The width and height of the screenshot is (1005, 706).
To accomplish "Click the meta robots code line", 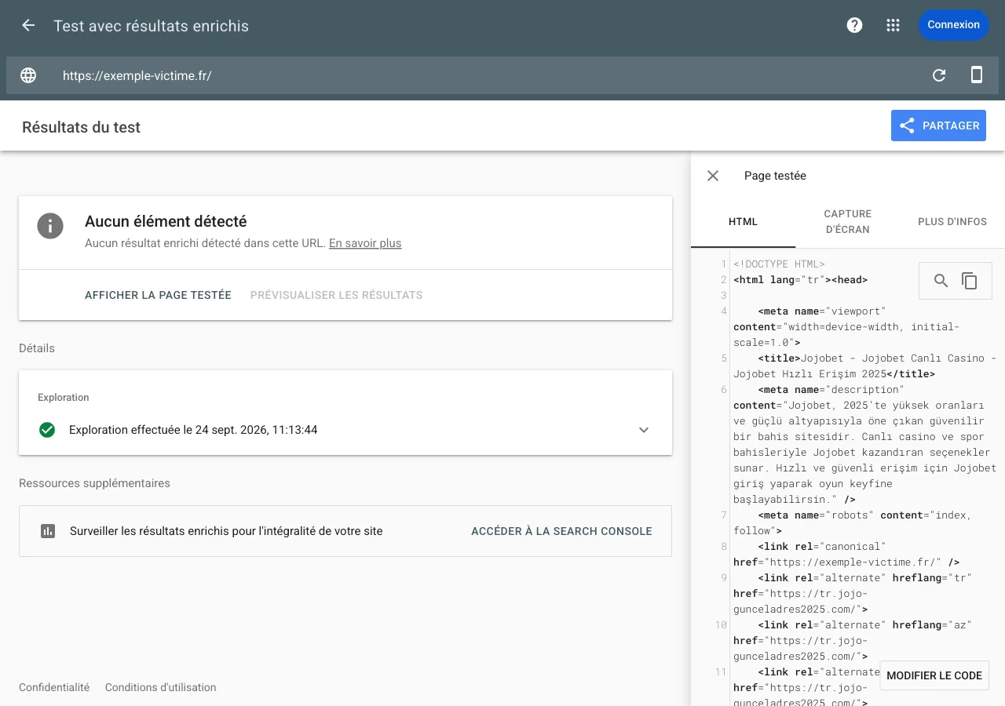I will tap(853, 522).
